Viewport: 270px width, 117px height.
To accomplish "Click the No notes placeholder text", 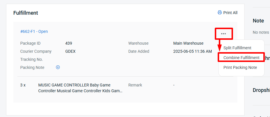I will tap(261, 32).
